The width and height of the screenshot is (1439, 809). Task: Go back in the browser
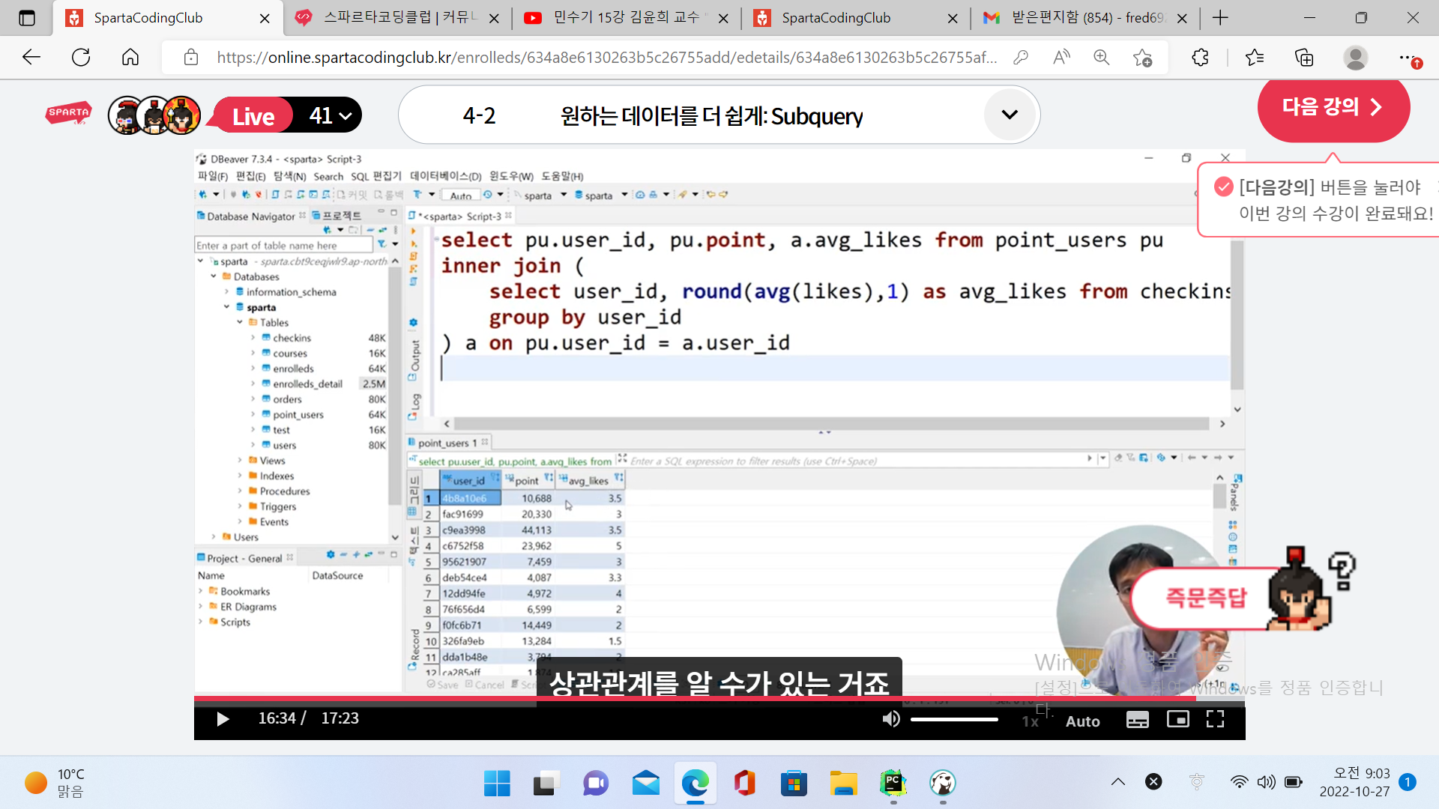click(x=31, y=57)
